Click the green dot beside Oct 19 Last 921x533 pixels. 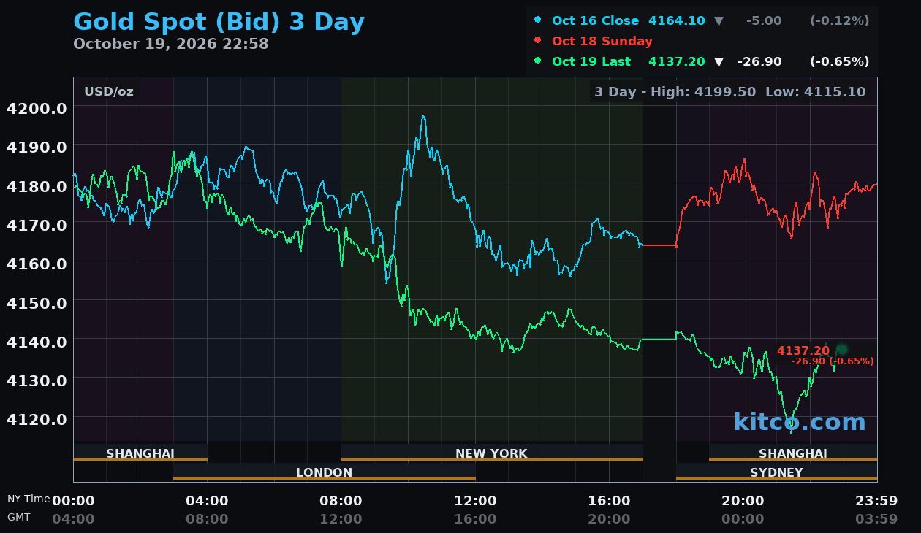(538, 61)
